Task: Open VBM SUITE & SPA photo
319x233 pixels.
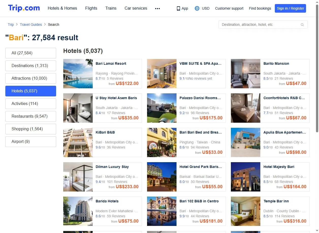Action: (162, 74)
